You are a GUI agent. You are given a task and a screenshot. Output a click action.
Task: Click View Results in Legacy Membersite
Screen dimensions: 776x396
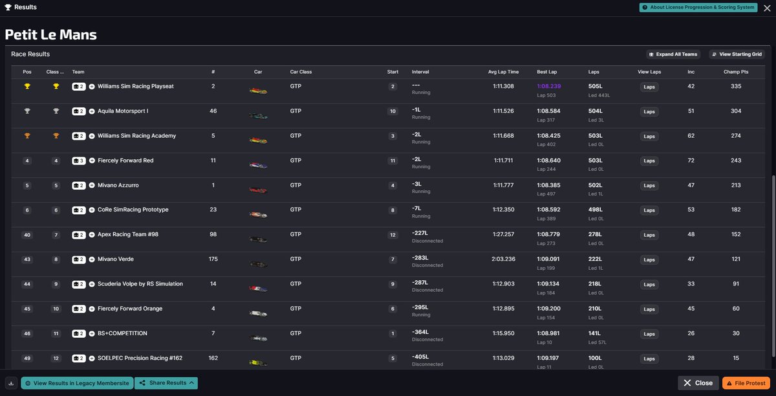coord(77,383)
